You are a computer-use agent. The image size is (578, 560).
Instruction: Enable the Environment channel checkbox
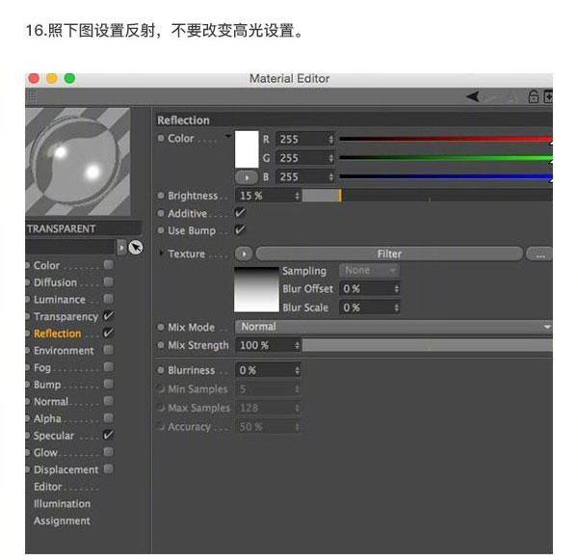click(108, 350)
